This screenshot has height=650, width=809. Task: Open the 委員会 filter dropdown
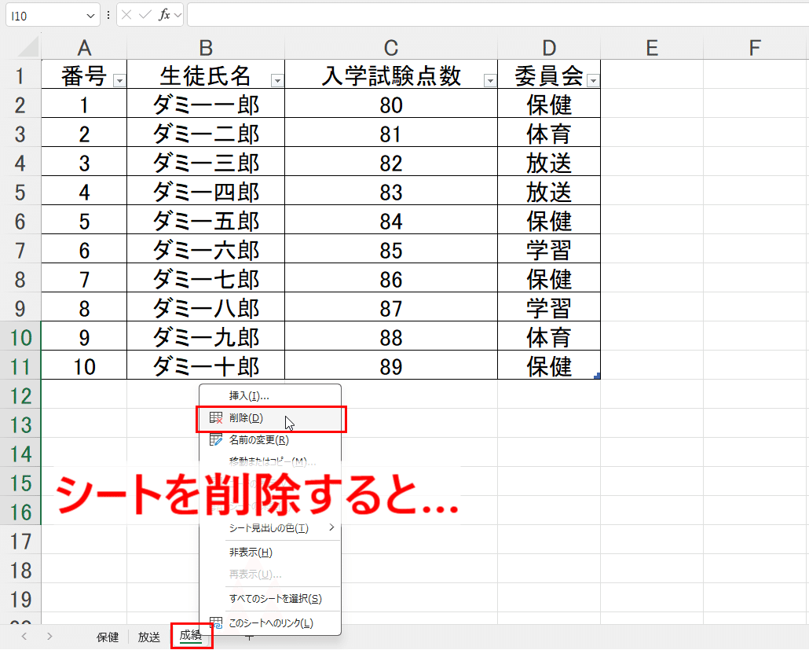pos(593,80)
